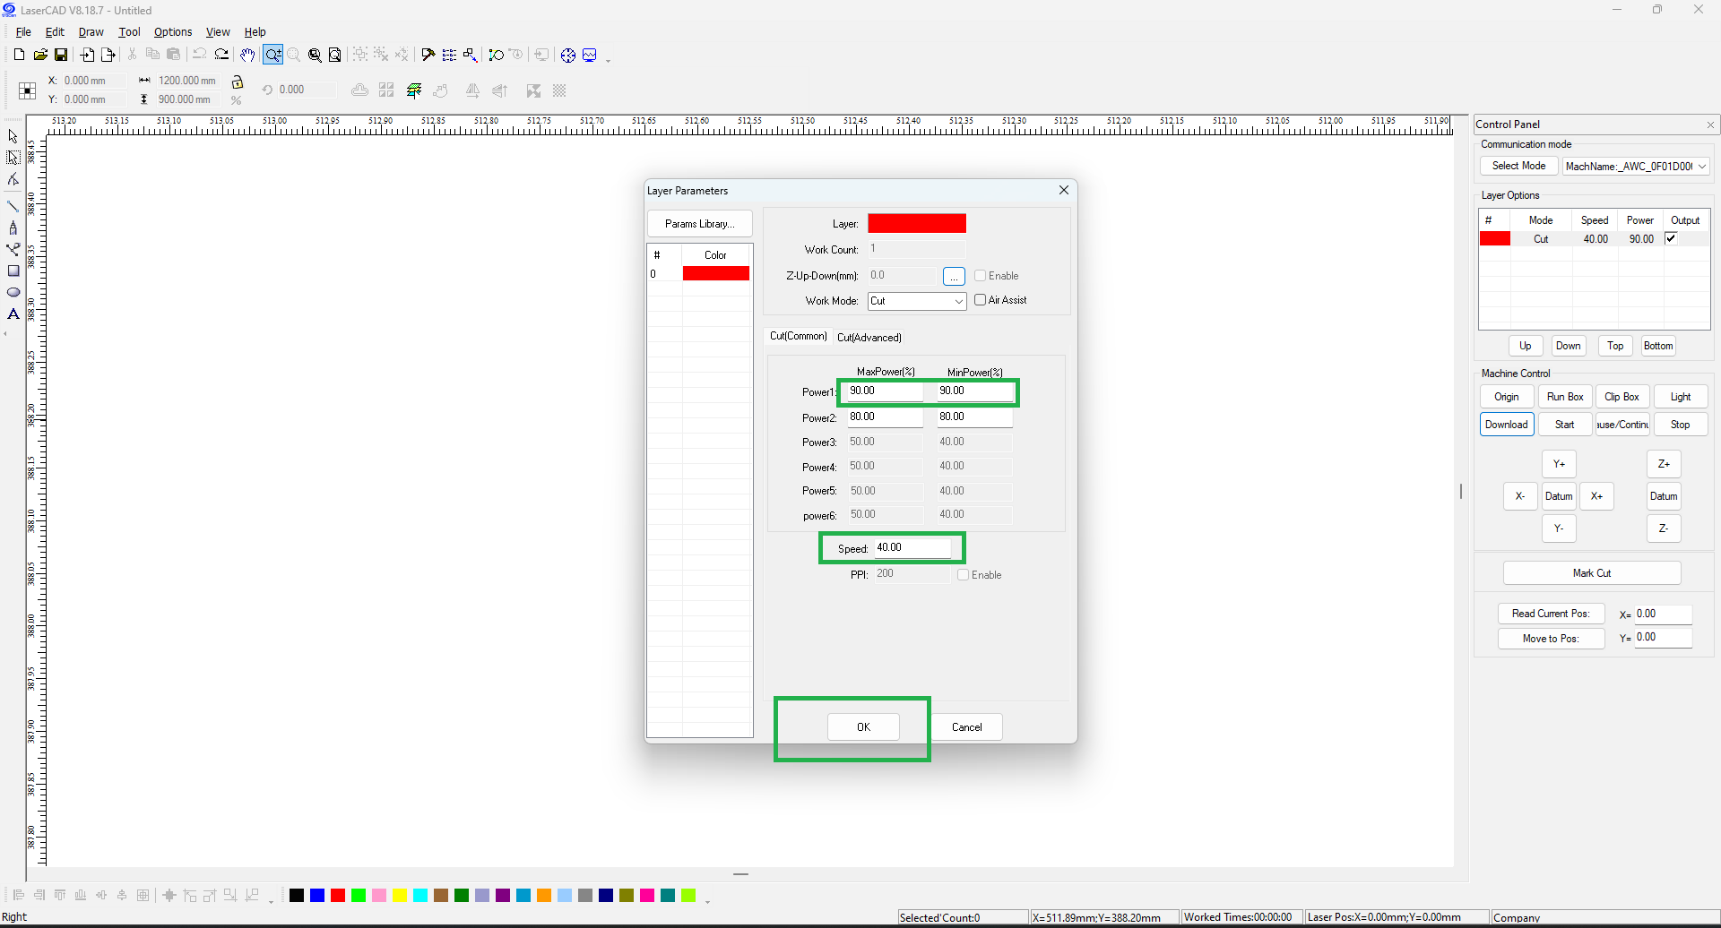1721x928 pixels.
Task: Select the Line drawing tool
Action: (x=13, y=206)
